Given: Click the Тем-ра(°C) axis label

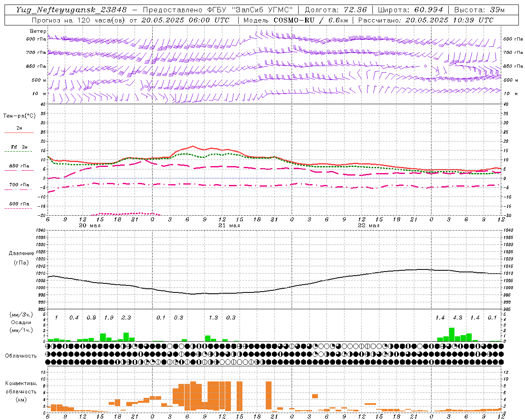Looking at the screenshot, I should [19, 116].
